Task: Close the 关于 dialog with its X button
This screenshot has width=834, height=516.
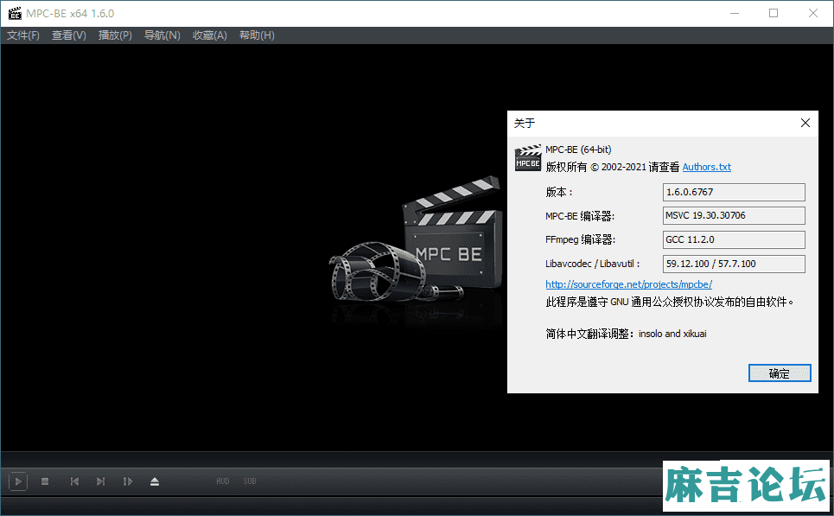Action: click(805, 123)
